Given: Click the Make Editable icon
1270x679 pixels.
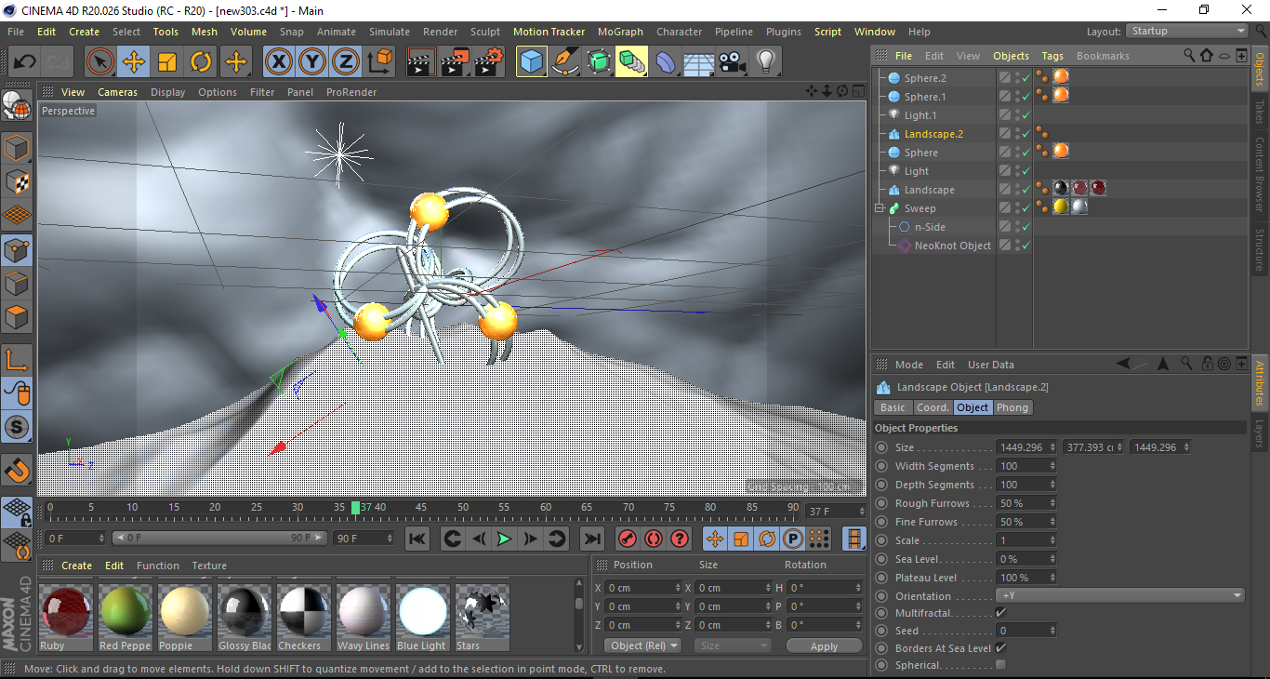Looking at the screenshot, I should [x=17, y=105].
